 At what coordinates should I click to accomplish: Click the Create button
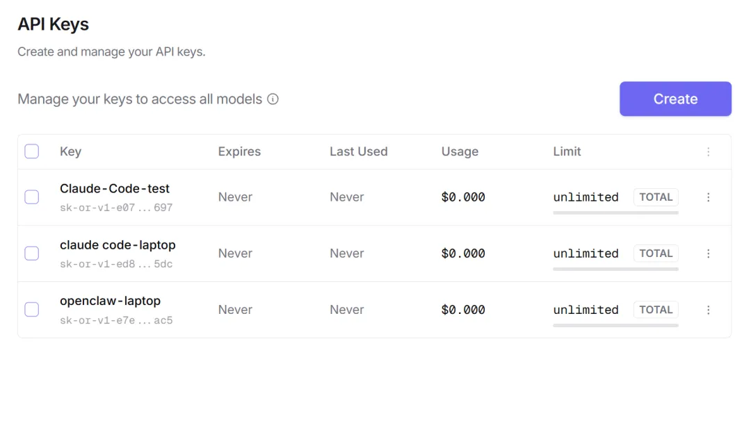point(675,99)
